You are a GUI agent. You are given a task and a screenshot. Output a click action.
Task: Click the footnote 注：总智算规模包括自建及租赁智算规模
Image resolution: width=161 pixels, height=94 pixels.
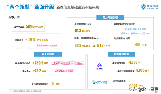(x=25, y=91)
